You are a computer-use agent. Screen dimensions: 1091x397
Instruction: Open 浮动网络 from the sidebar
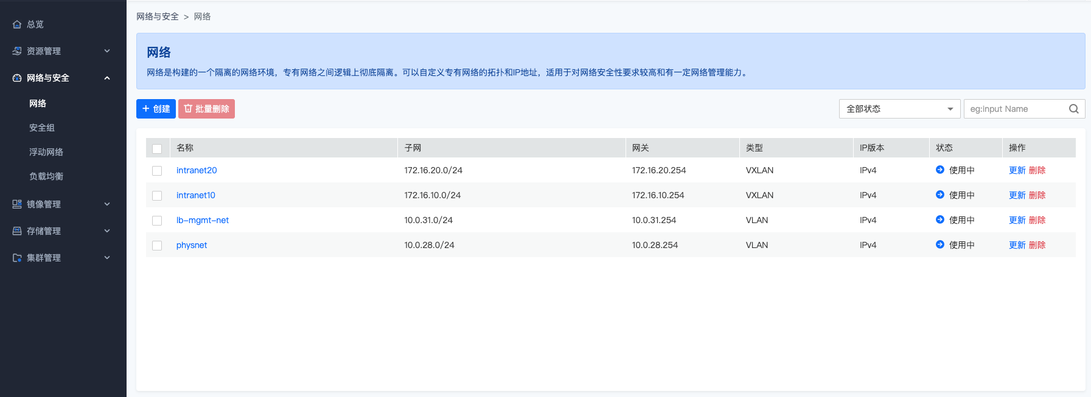point(46,152)
